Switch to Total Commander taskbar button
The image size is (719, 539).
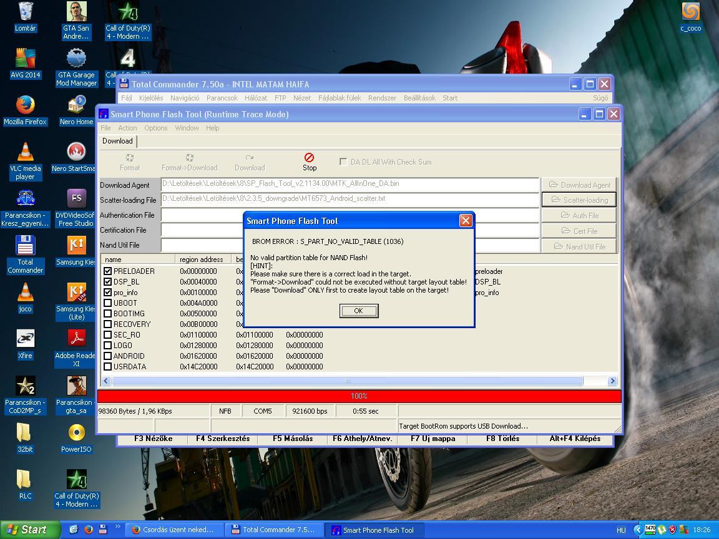(x=274, y=530)
